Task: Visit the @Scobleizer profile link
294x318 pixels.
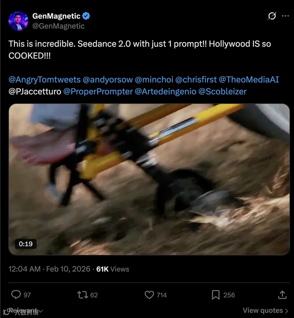Action: click(222, 91)
